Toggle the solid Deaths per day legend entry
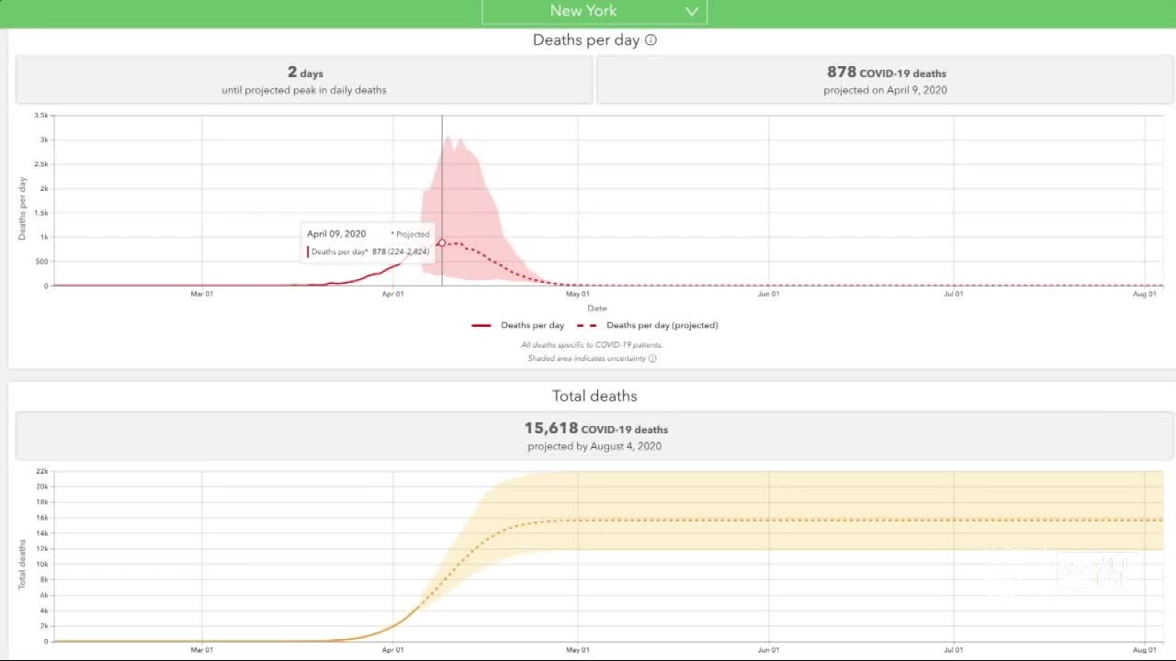This screenshot has height=661, width=1176. click(x=519, y=325)
